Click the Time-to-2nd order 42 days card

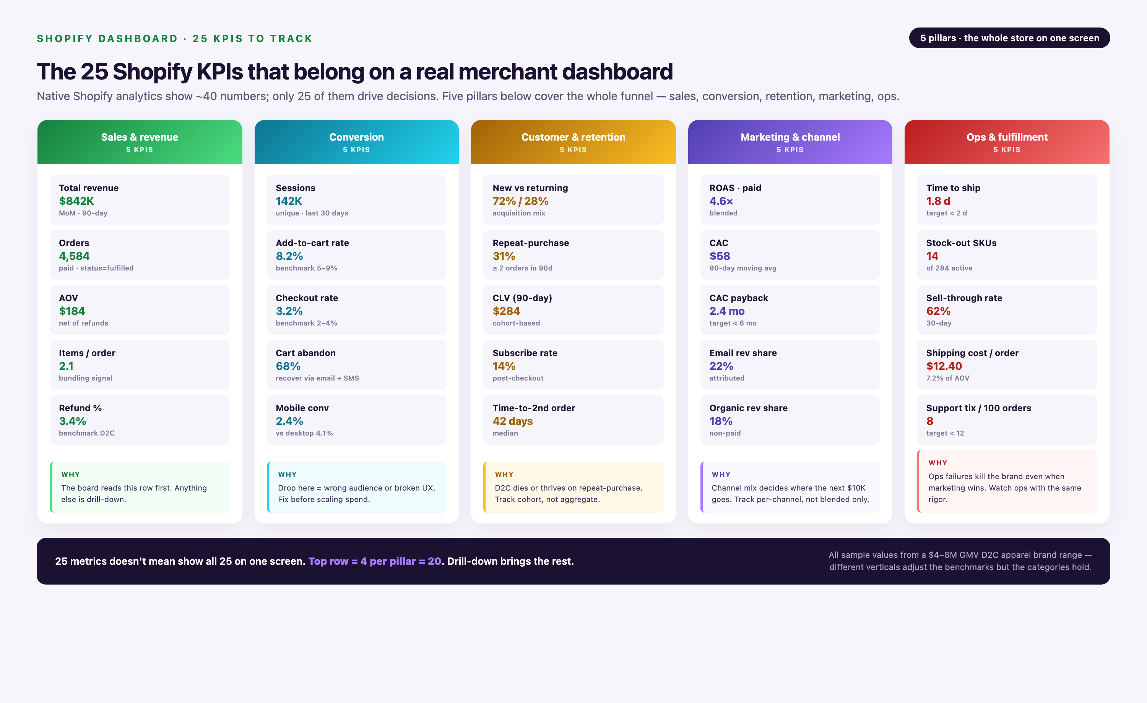573,420
